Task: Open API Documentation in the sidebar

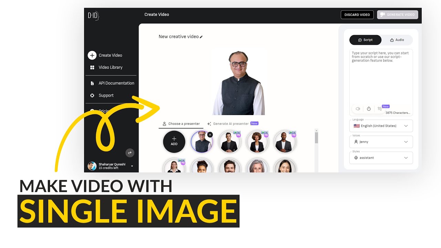Action: [116, 83]
